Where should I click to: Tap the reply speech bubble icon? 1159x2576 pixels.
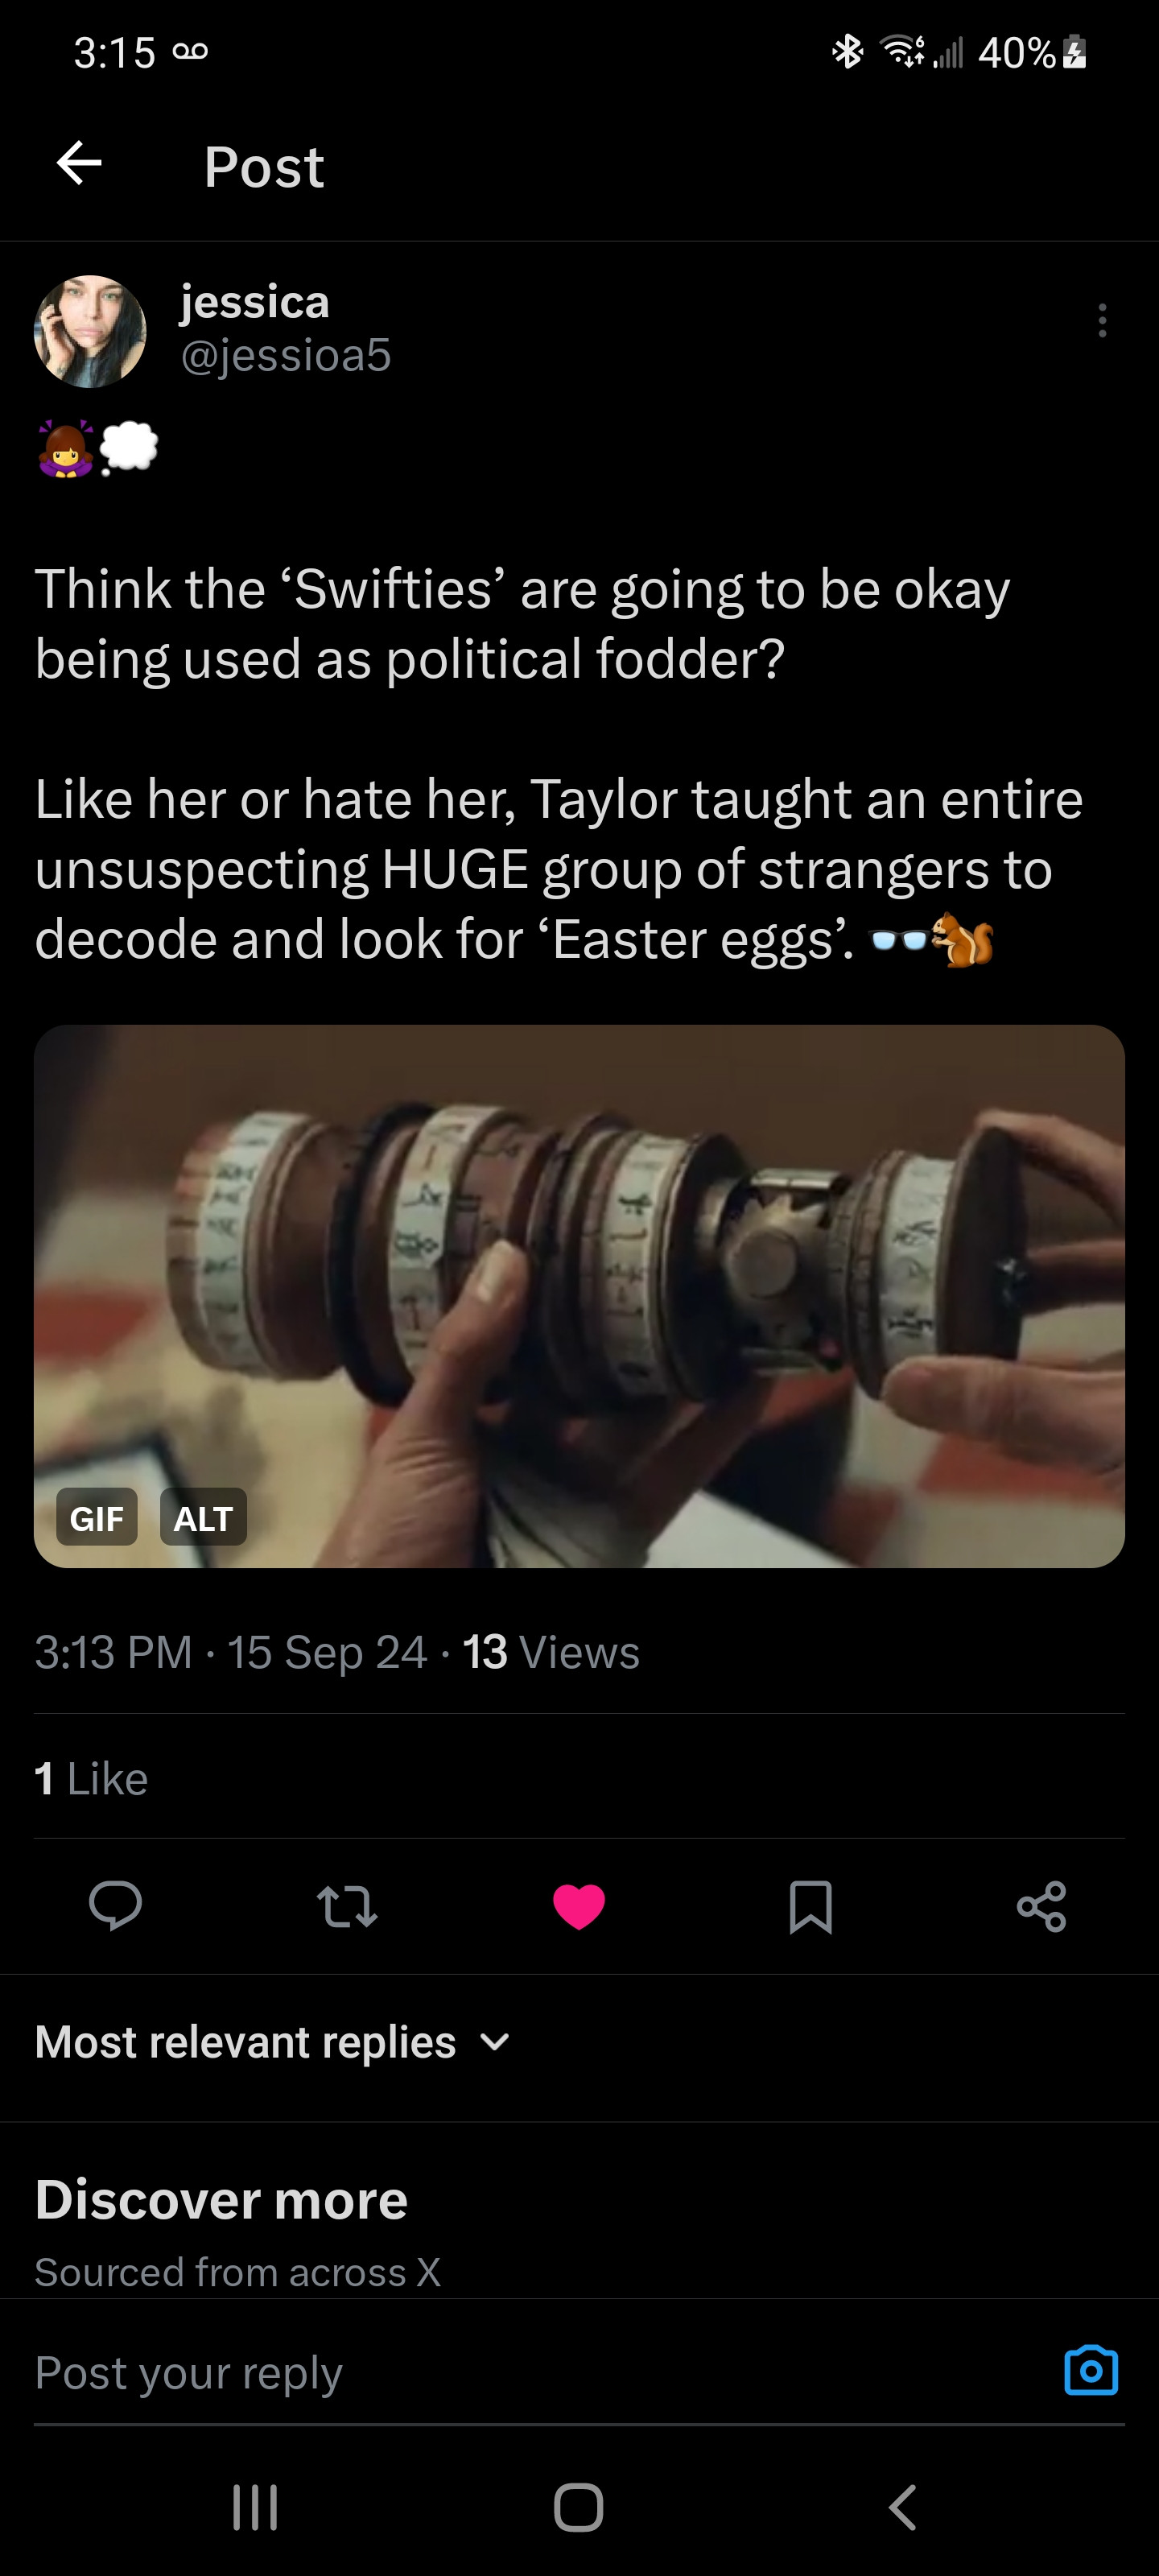click(x=115, y=1905)
